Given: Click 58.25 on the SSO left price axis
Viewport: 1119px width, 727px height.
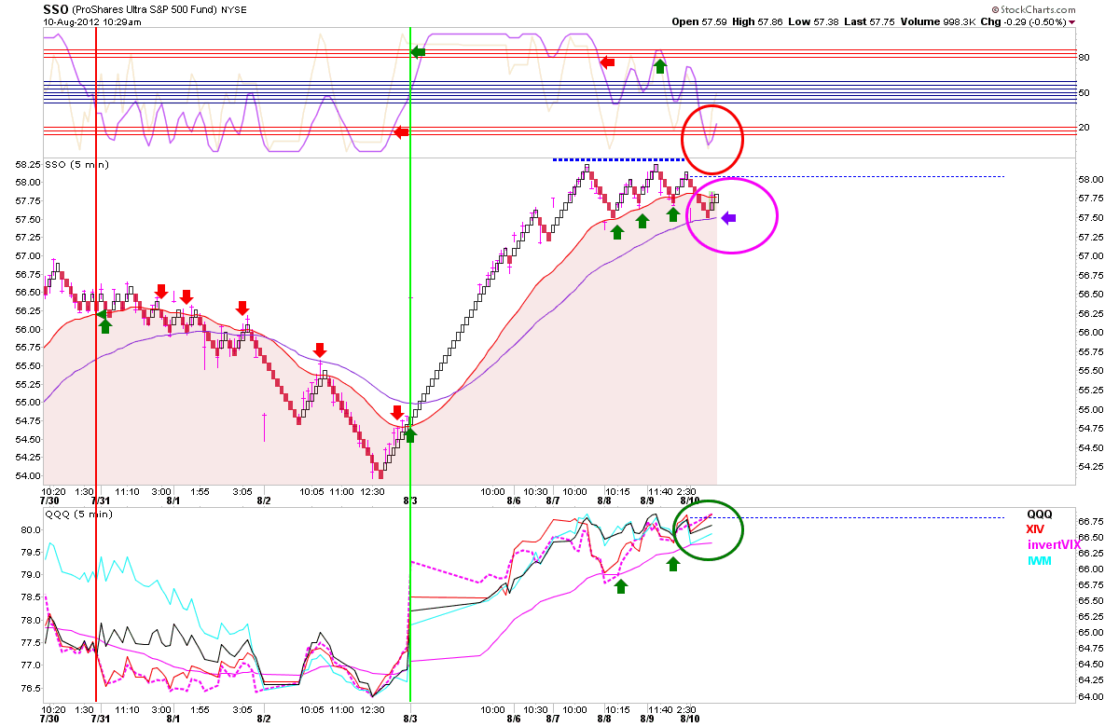Looking at the screenshot, I should [x=29, y=165].
